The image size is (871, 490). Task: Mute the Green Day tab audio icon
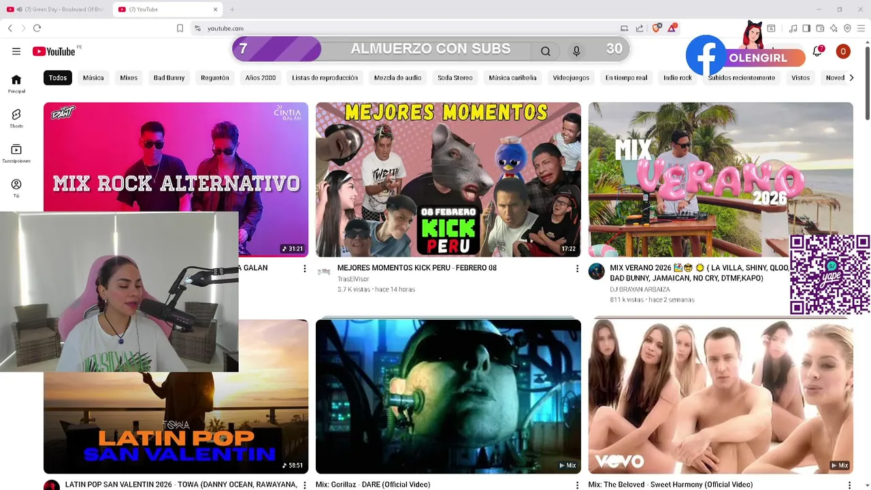tap(19, 10)
